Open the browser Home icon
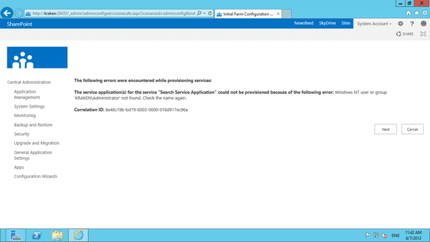This screenshot has width=430, height=242. (x=408, y=13)
